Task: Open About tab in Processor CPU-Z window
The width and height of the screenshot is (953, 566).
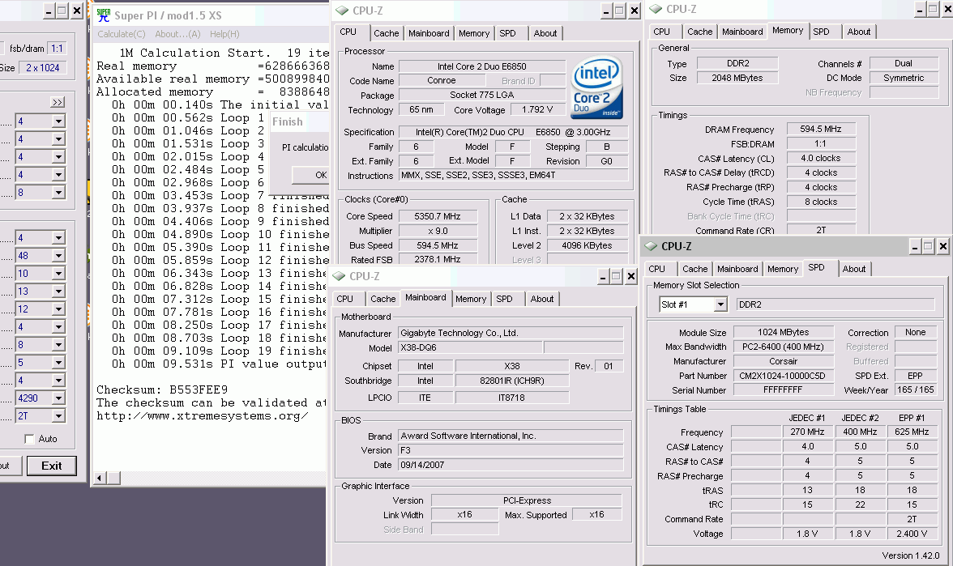Action: 545,33
